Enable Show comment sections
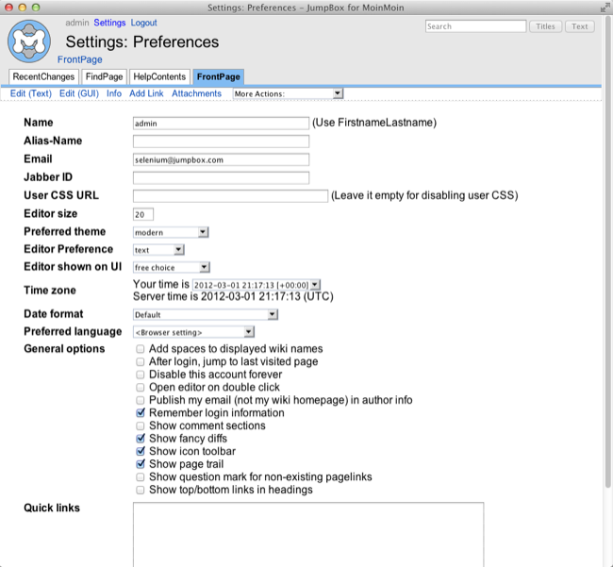 tap(140, 425)
